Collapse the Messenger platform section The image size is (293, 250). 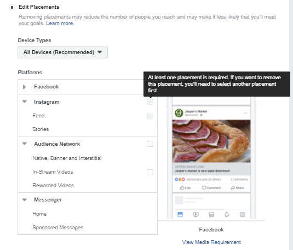25,200
